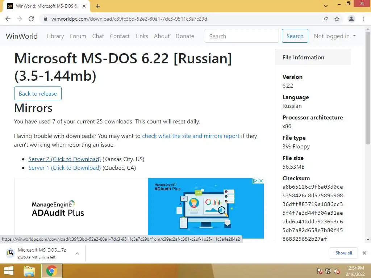
Task: Open the Contact menu item
Action: (x=120, y=36)
